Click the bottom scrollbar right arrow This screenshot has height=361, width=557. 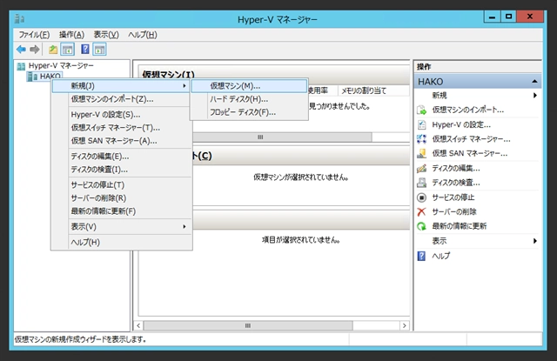404,325
